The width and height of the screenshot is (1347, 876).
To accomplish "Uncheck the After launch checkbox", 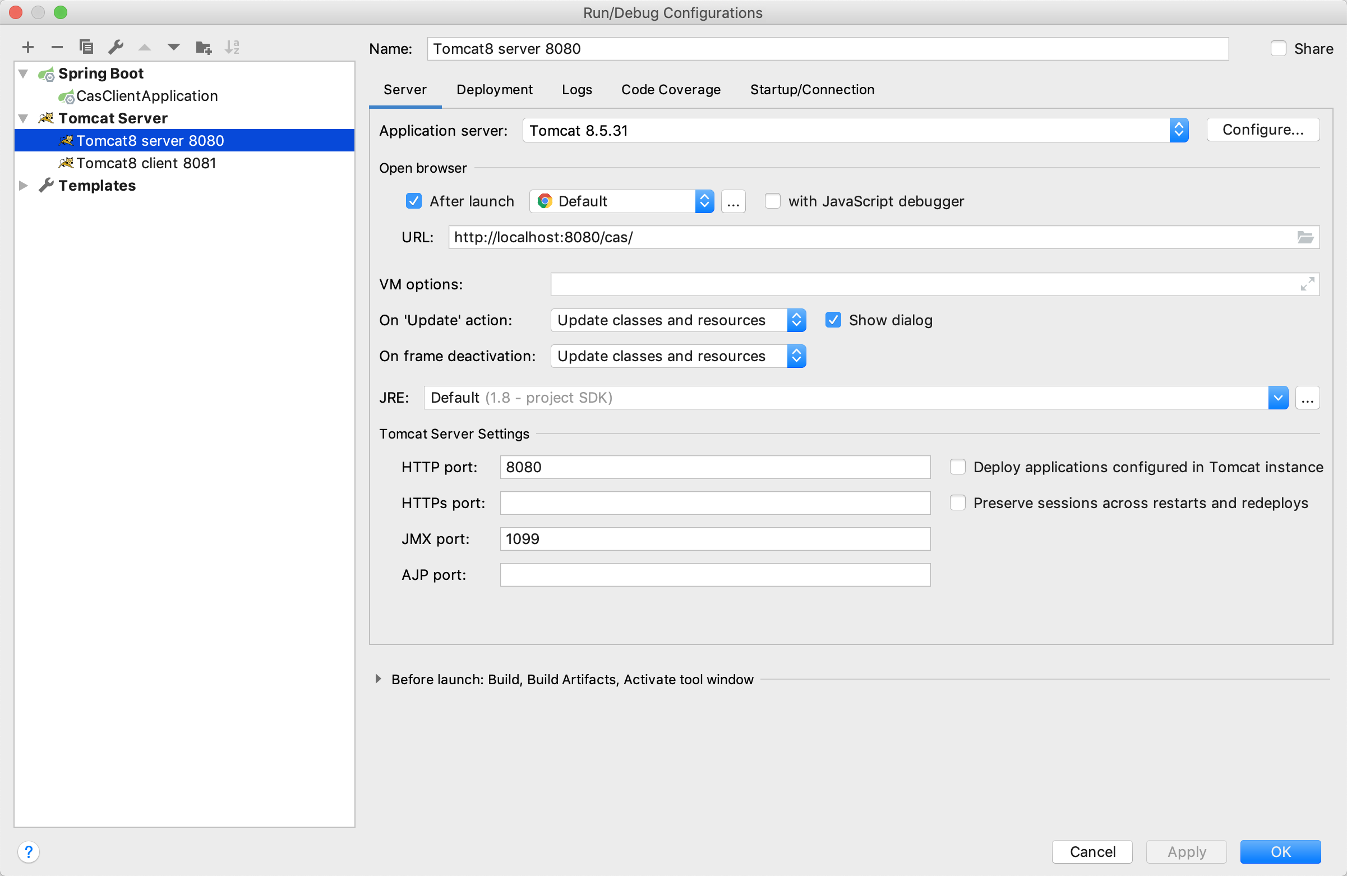I will 414,201.
